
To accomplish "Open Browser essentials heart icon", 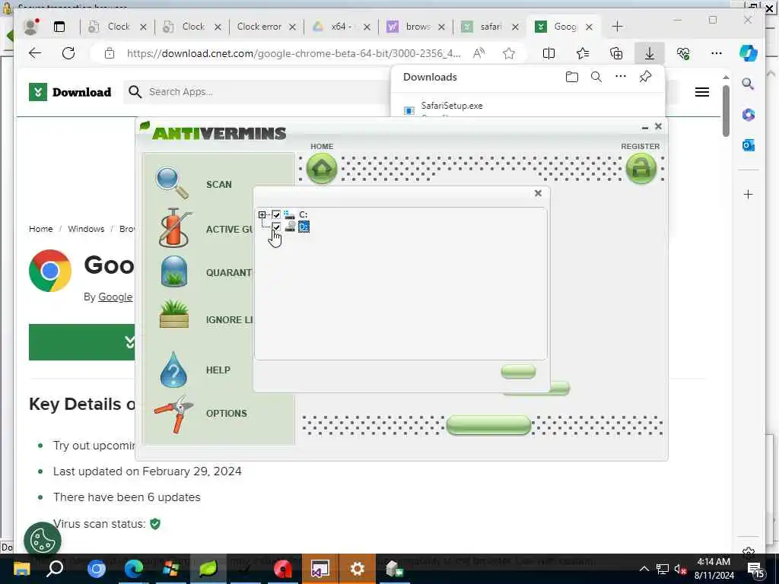I will 683,53.
